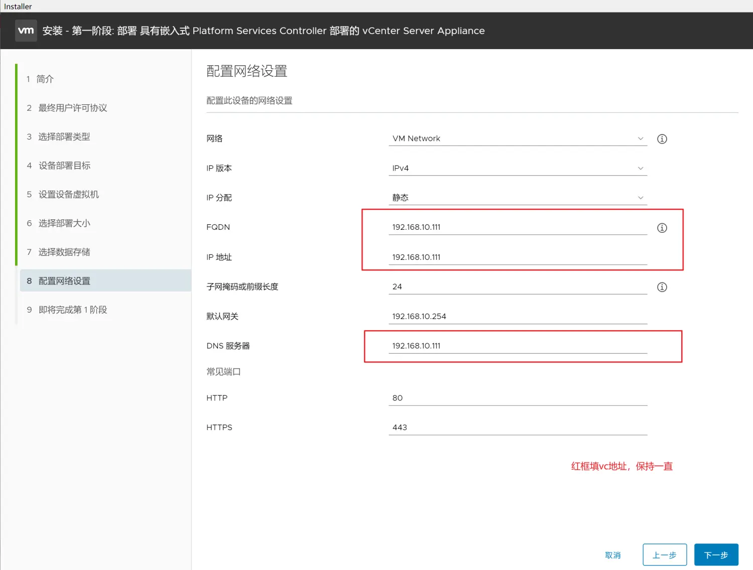Go back with the 上一步 button
This screenshot has height=570, width=753.
pyautogui.click(x=665, y=555)
